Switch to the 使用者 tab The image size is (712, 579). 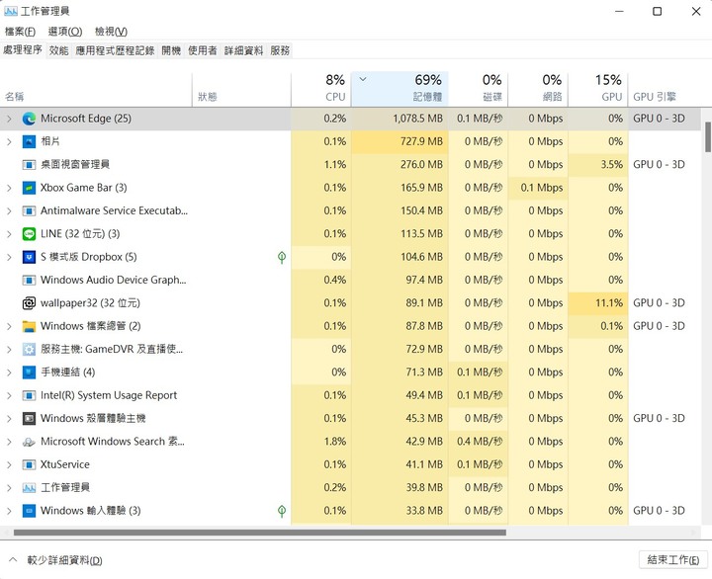(x=203, y=50)
